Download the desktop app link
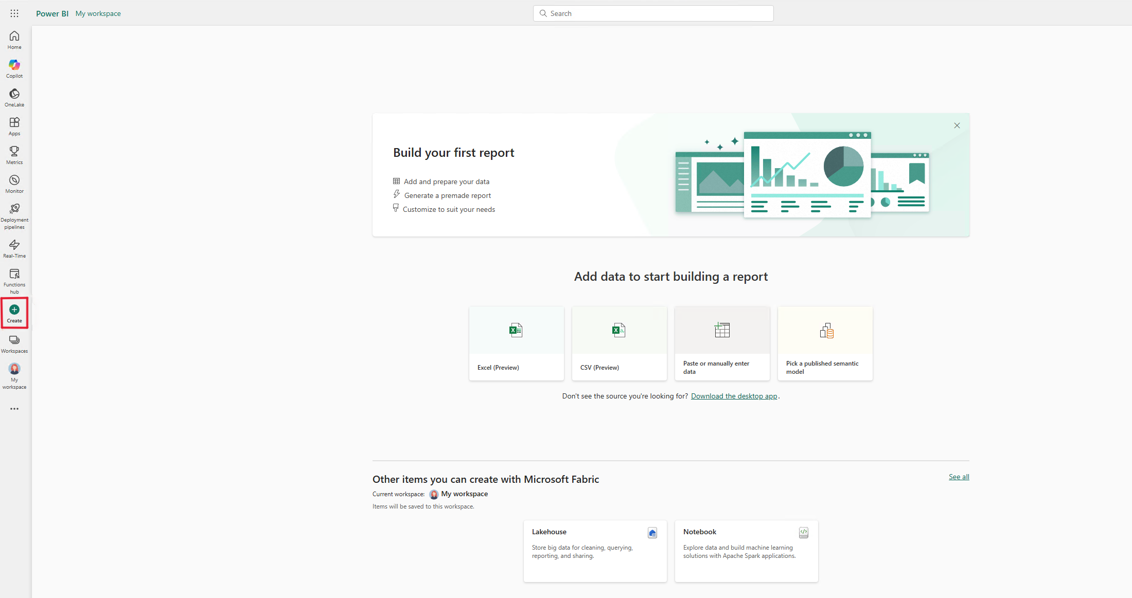The image size is (1132, 598). point(734,396)
